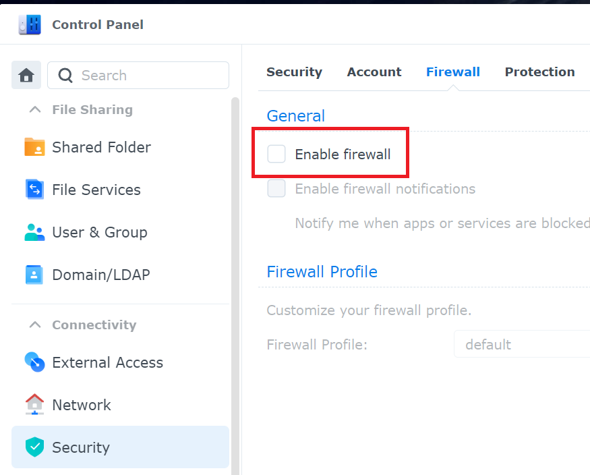
Task: Switch to the Account tab
Action: point(374,72)
